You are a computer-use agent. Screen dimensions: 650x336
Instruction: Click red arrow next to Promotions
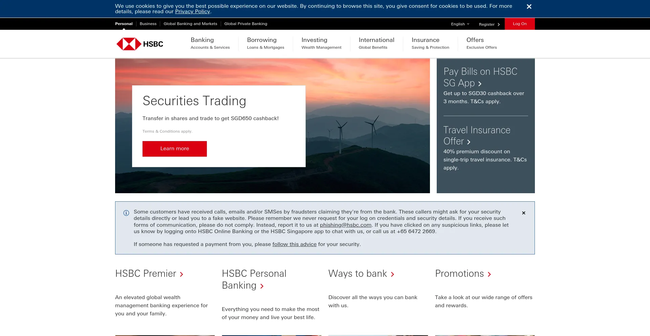click(489, 274)
